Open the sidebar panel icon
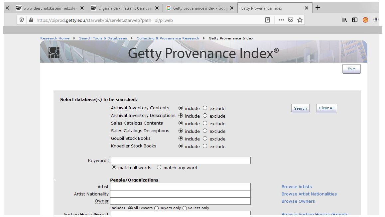 pos(354,20)
